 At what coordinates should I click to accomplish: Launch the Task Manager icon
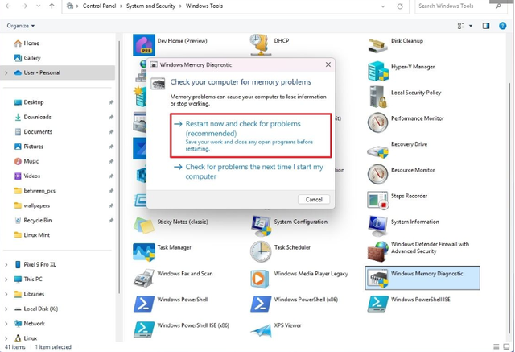pyautogui.click(x=144, y=252)
